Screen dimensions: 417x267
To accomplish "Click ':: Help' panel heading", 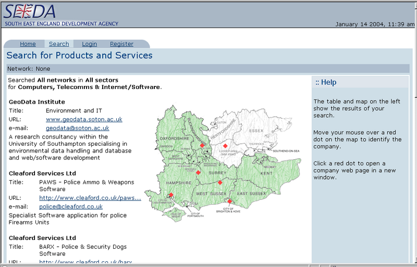I will (x=326, y=82).
